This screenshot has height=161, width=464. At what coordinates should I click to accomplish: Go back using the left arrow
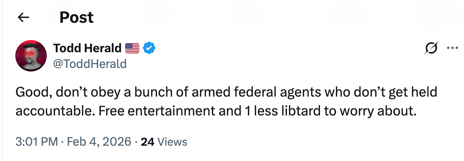click(x=24, y=18)
